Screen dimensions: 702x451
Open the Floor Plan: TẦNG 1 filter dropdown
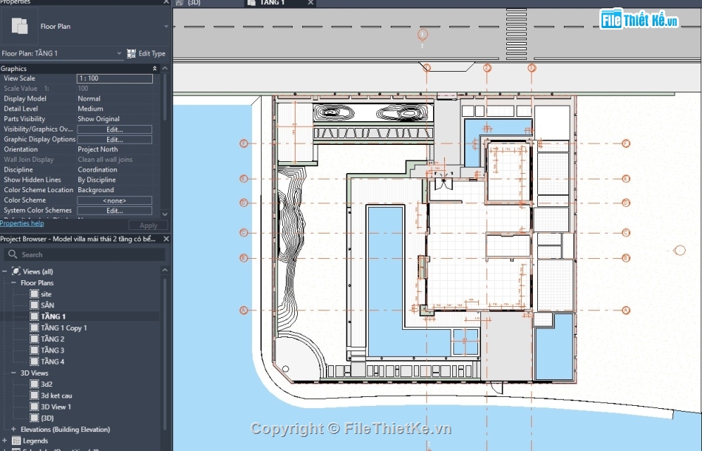pyautogui.click(x=118, y=53)
